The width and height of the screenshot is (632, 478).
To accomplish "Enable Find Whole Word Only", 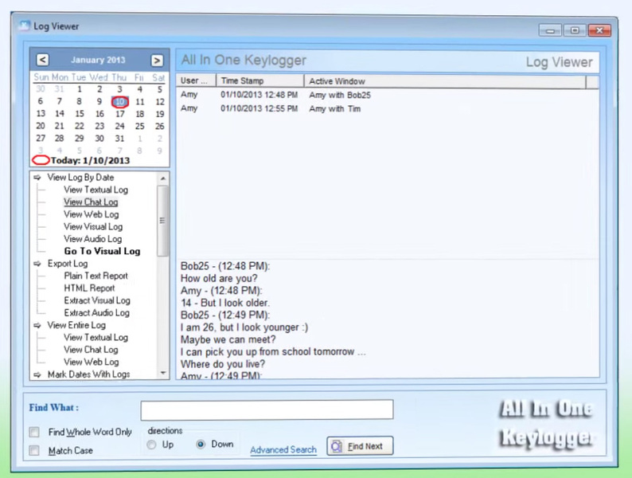I will 34,432.
